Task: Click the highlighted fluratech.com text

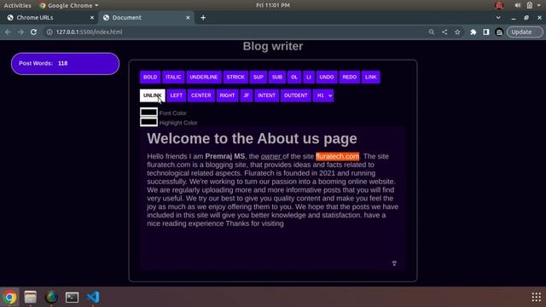Action: coord(338,156)
